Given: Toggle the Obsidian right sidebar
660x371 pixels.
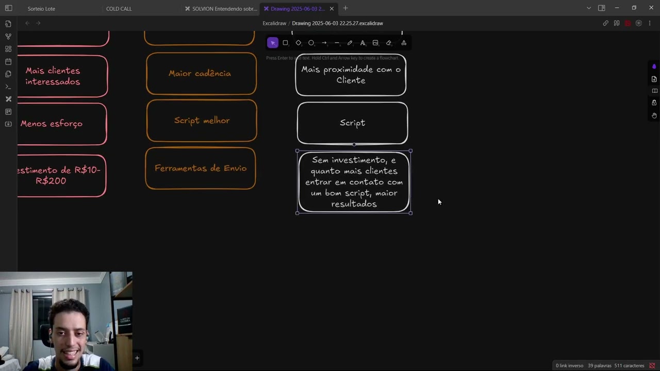Looking at the screenshot, I should pos(601,8).
